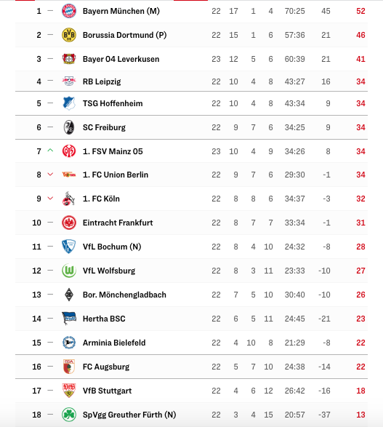Click Bayern München's 52 points value
The width and height of the screenshot is (383, 427).
tap(360, 11)
